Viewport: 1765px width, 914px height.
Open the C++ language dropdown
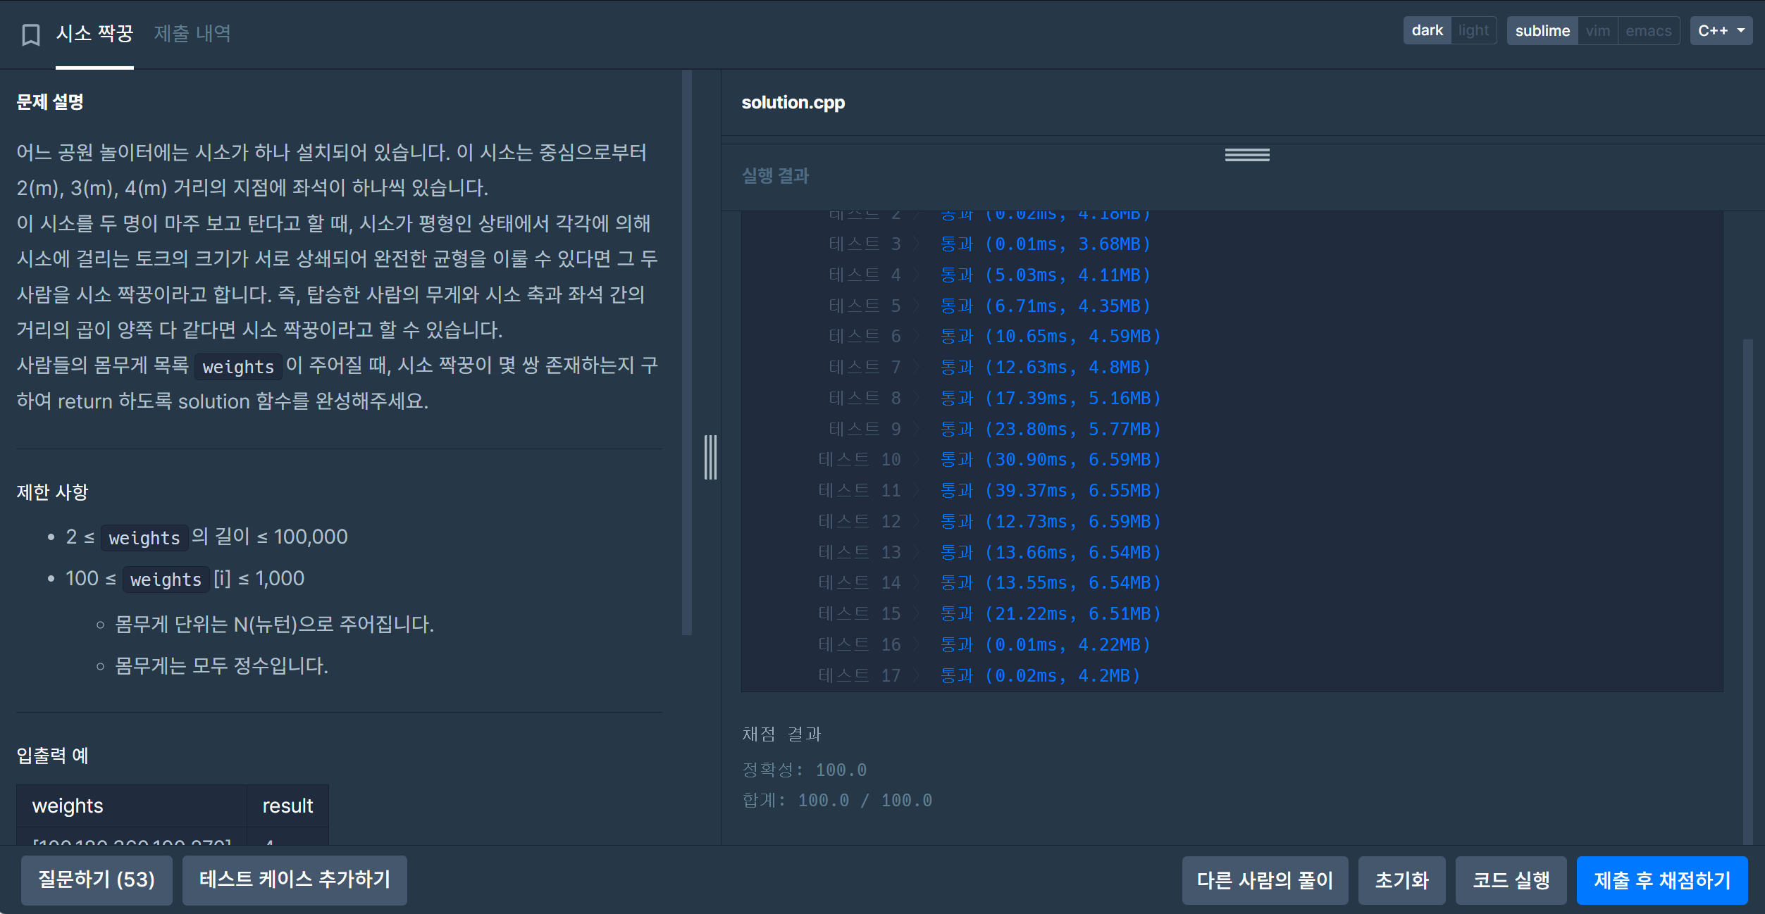tap(1720, 31)
